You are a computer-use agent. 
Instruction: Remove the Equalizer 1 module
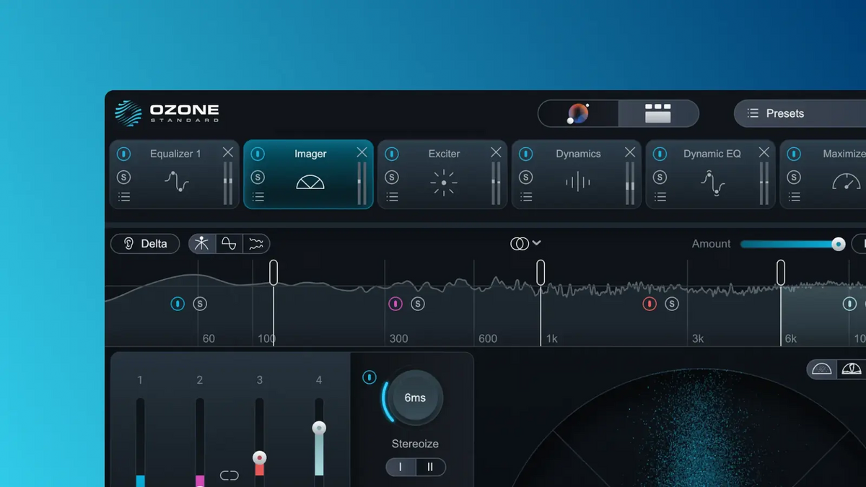pos(228,152)
